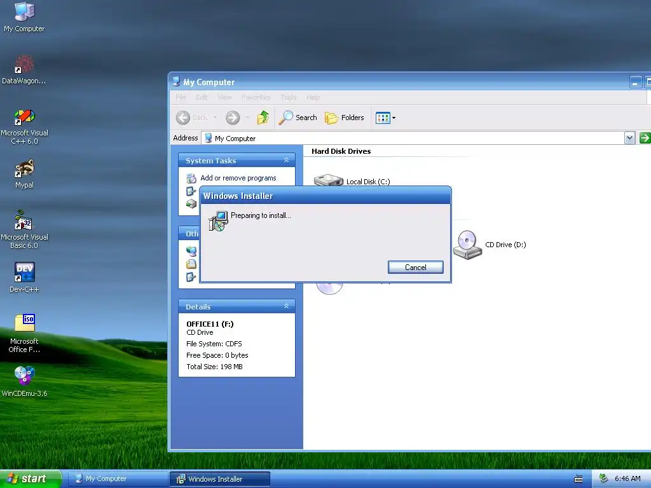Click the Windows Installer dialog title bar

point(325,196)
